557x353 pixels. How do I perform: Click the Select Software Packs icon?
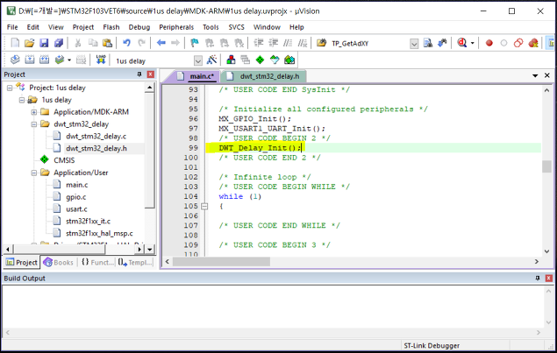pos(275,60)
